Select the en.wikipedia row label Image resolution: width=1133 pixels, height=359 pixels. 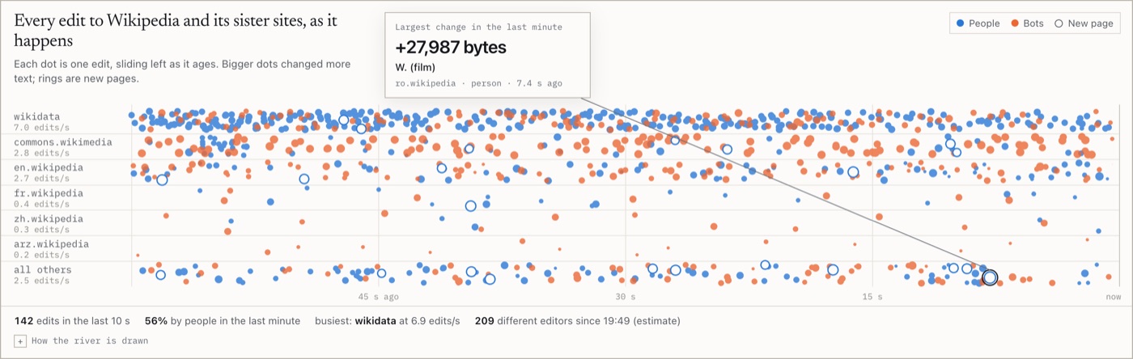pyautogui.click(x=49, y=168)
